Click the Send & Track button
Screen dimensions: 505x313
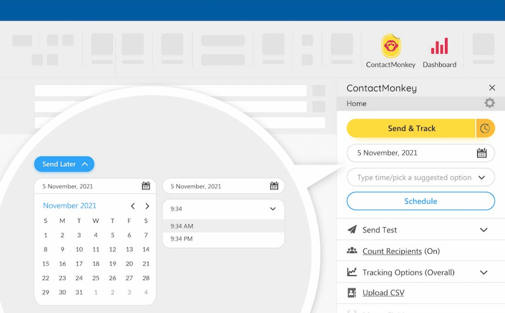pyautogui.click(x=411, y=128)
